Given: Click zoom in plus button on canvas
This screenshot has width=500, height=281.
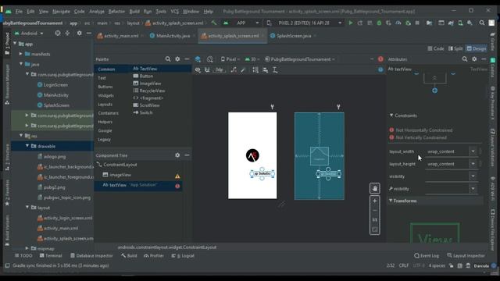Looking at the screenshot, I should 375,201.
